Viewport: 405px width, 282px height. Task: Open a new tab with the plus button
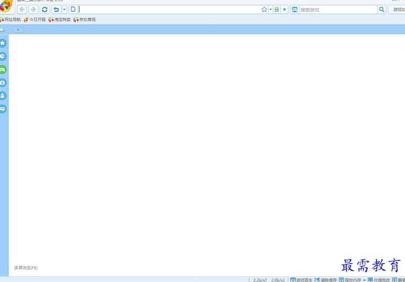(x=18, y=30)
